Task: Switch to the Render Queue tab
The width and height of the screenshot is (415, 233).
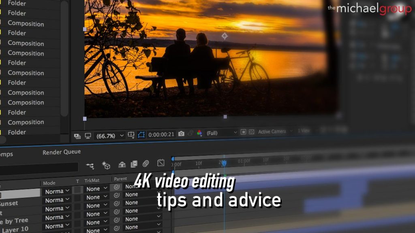Action: click(62, 152)
